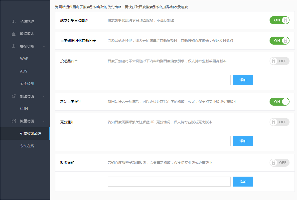297x200 pixels.
Task: Toggle the 投递黑名单 OFF switch
Action: click(x=279, y=61)
